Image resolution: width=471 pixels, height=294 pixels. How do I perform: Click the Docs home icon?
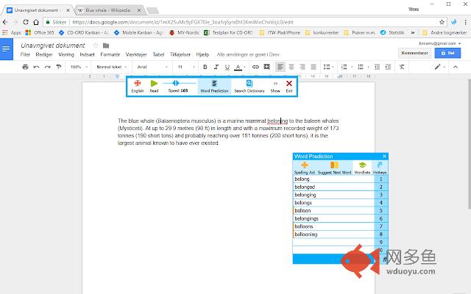7,49
